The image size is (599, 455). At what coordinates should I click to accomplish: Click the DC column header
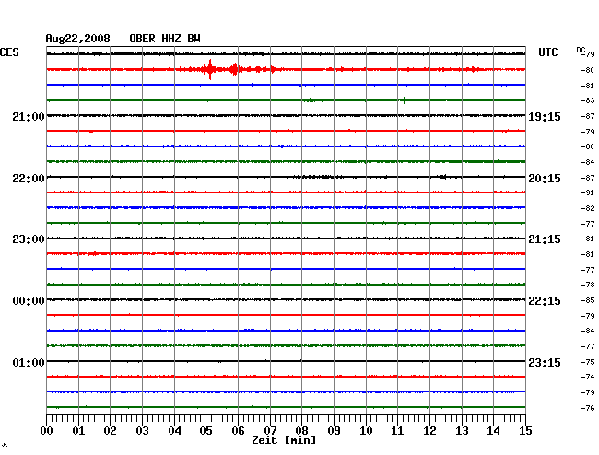click(x=581, y=50)
